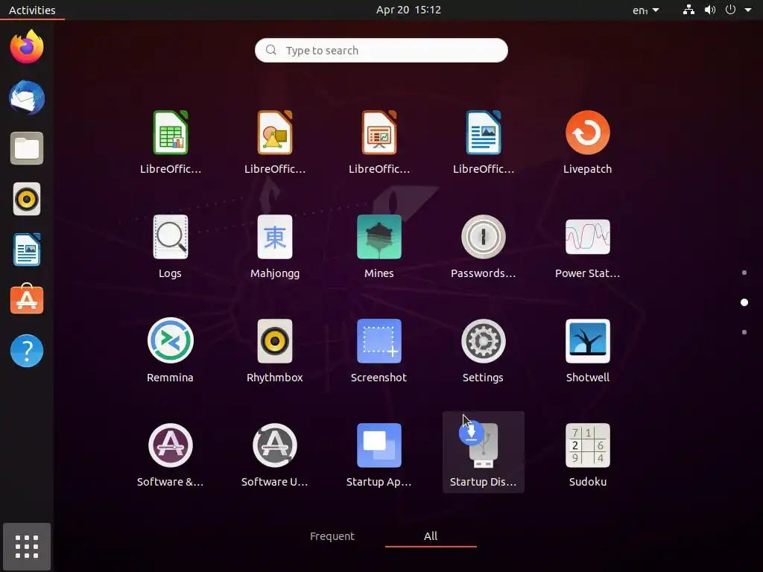Viewport: 763px width, 572px height.
Task: Click the network status icon
Action: [688, 10]
